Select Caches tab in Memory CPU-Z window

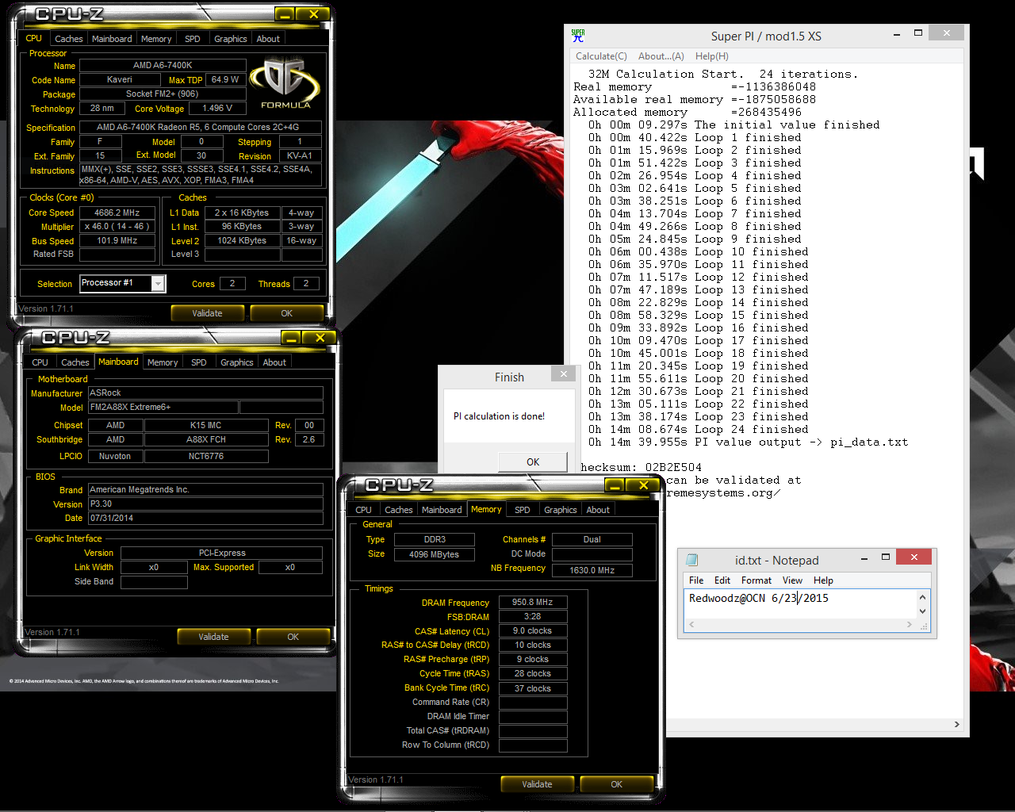click(x=399, y=510)
